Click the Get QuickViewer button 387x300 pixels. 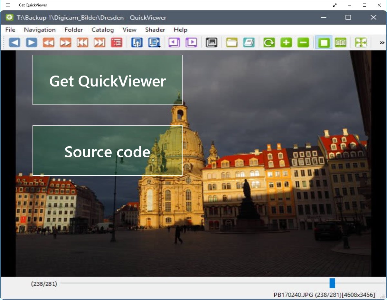[x=108, y=80]
